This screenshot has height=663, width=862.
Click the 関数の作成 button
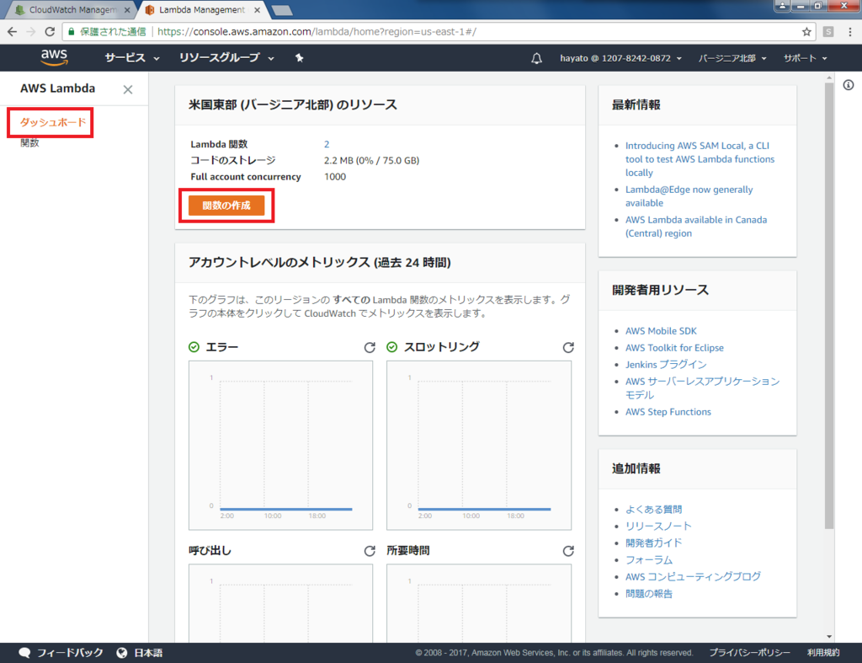click(226, 206)
